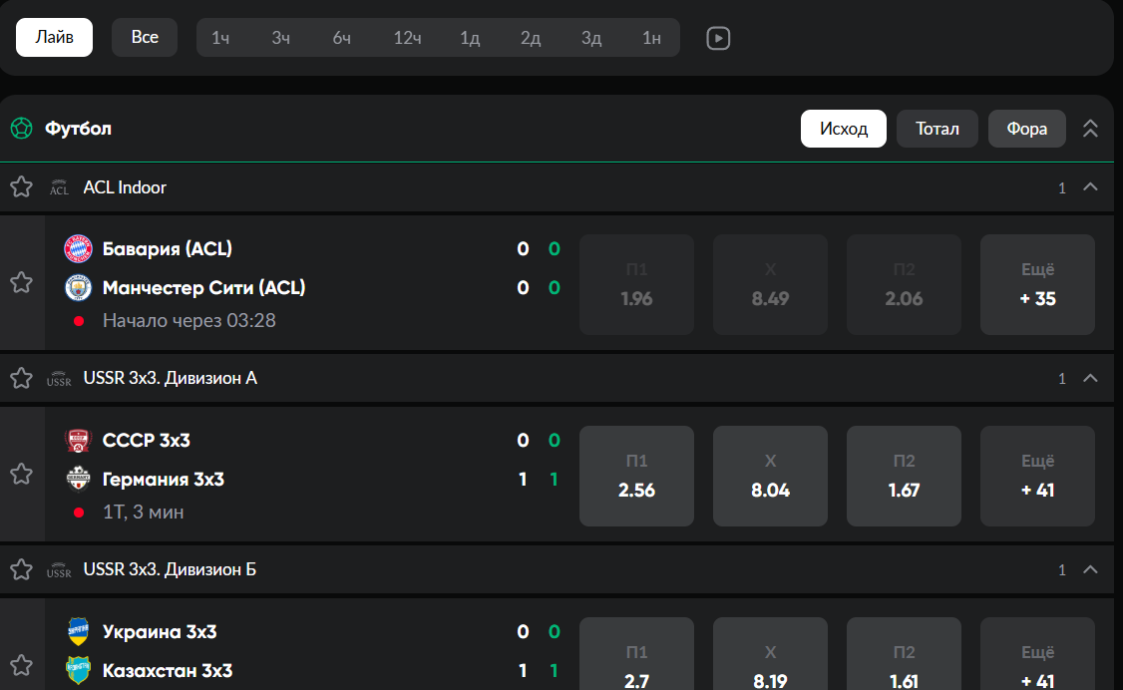Favorite the Бавария vs Манчестер Сити match

click(x=22, y=283)
